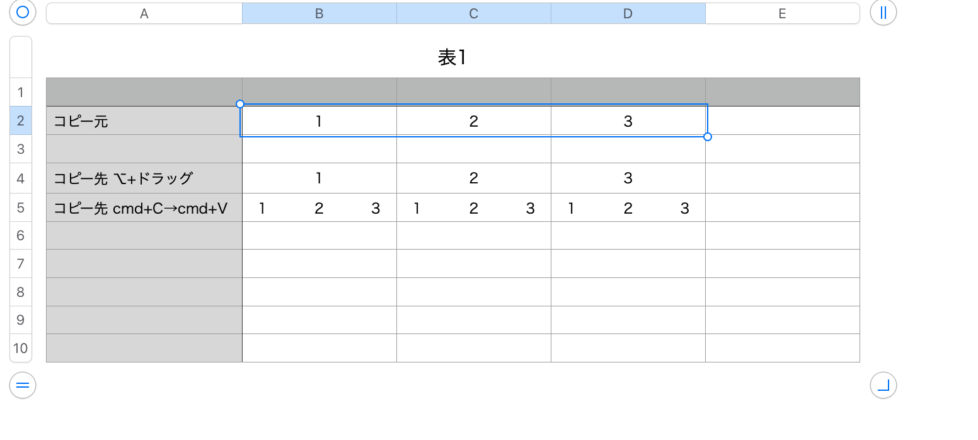
Task: Select column A header
Action: pyautogui.click(x=144, y=13)
